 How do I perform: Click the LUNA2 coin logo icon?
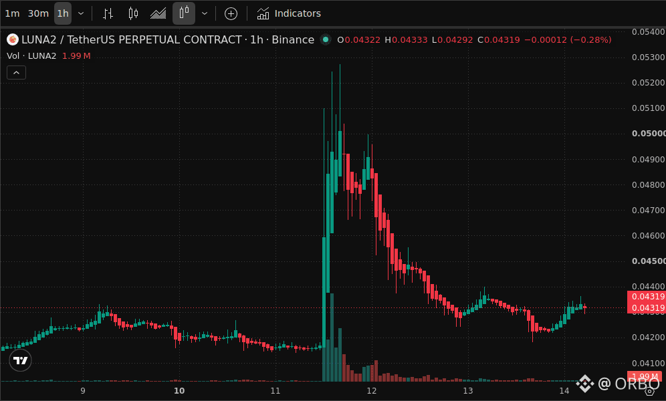[13, 40]
